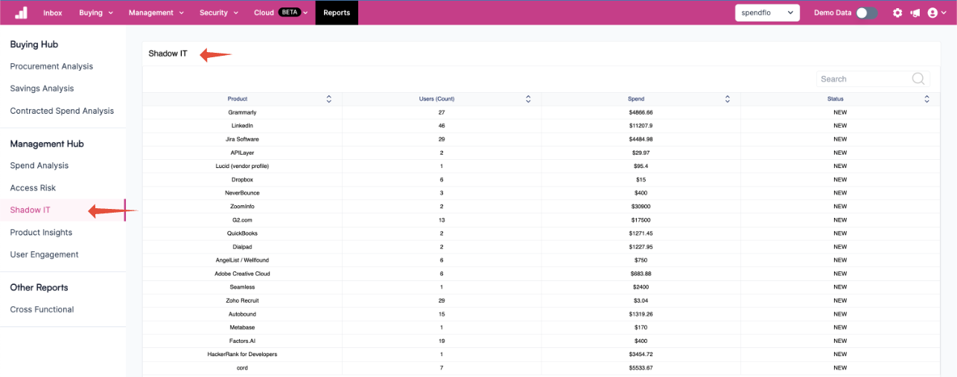The width and height of the screenshot is (957, 377).
Task: Open Product Insights report
Action: 41,233
